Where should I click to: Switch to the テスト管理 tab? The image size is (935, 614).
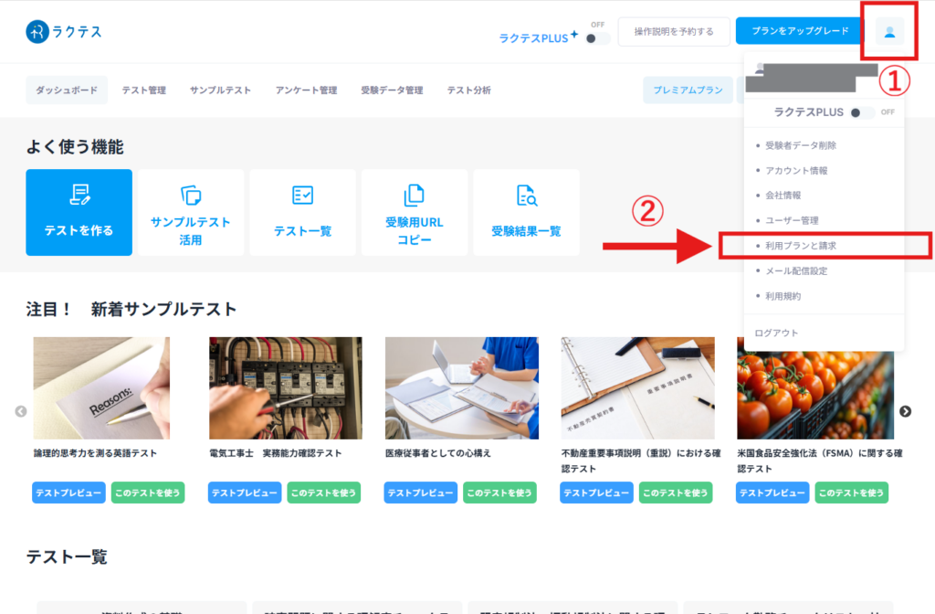144,90
